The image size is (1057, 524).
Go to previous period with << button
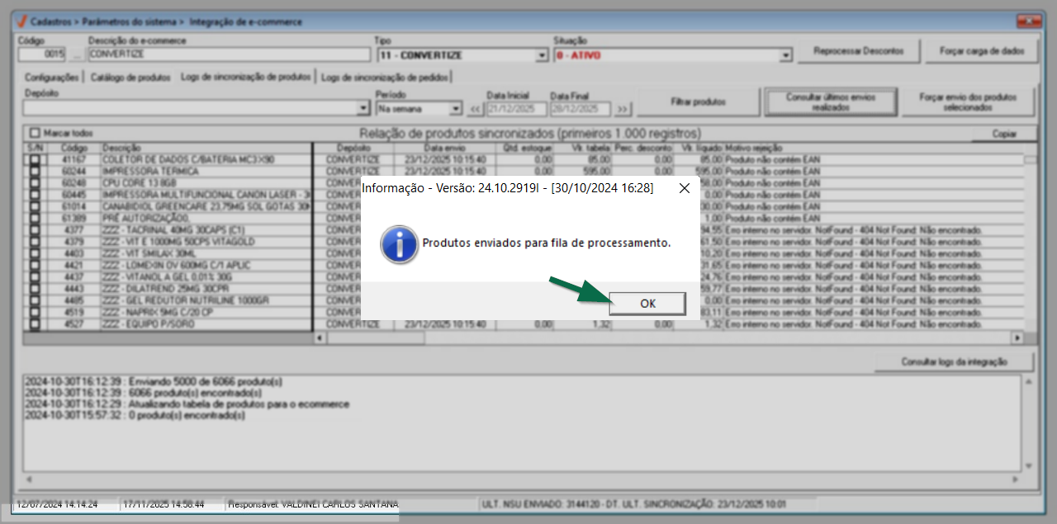[x=476, y=109]
